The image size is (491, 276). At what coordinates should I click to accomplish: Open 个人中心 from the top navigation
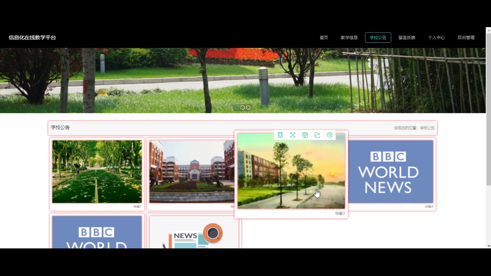click(x=436, y=38)
